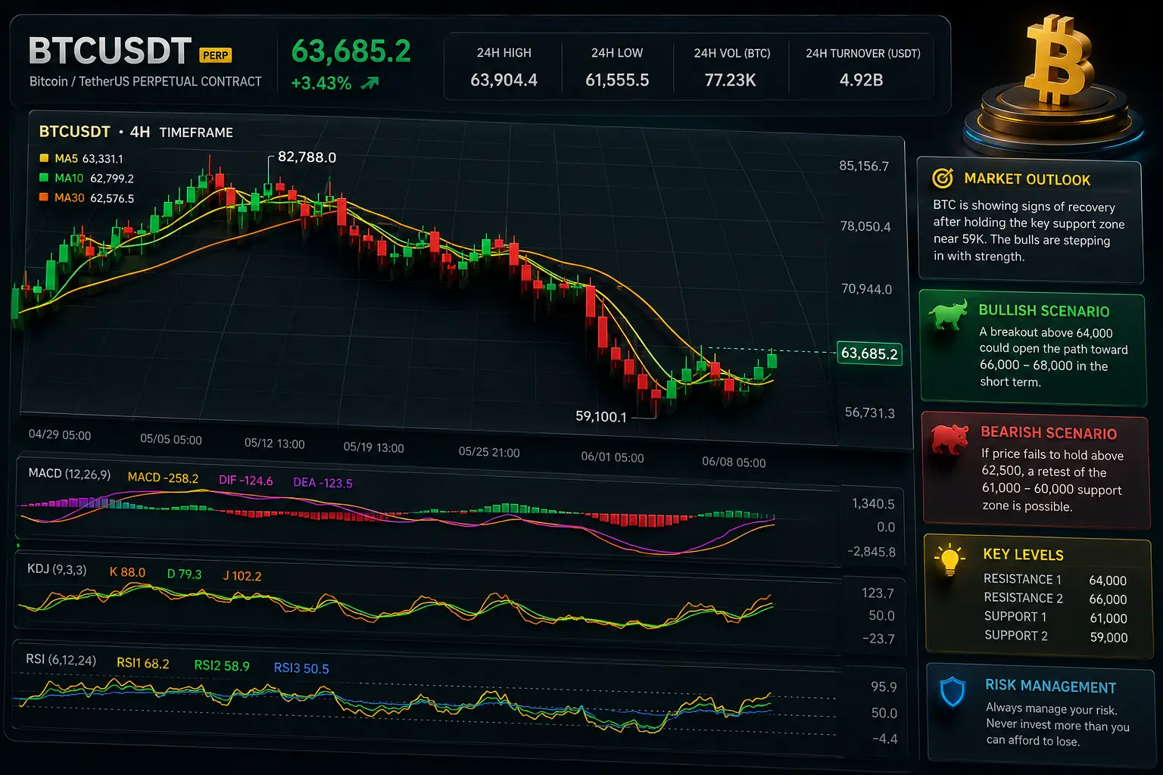Viewport: 1163px width, 775px height.
Task: Select the most recent green candlestick on the chart
Action: (772, 359)
